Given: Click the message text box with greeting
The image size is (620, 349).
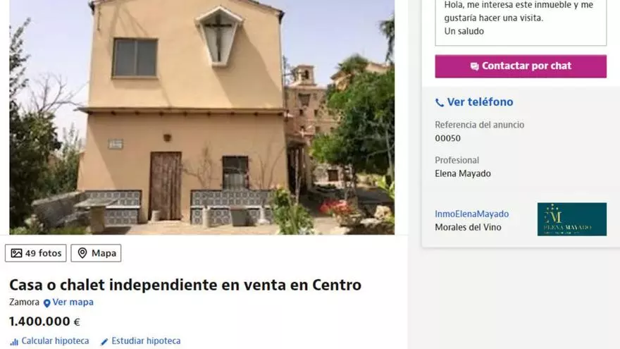Looking at the screenshot, I should 521,22.
